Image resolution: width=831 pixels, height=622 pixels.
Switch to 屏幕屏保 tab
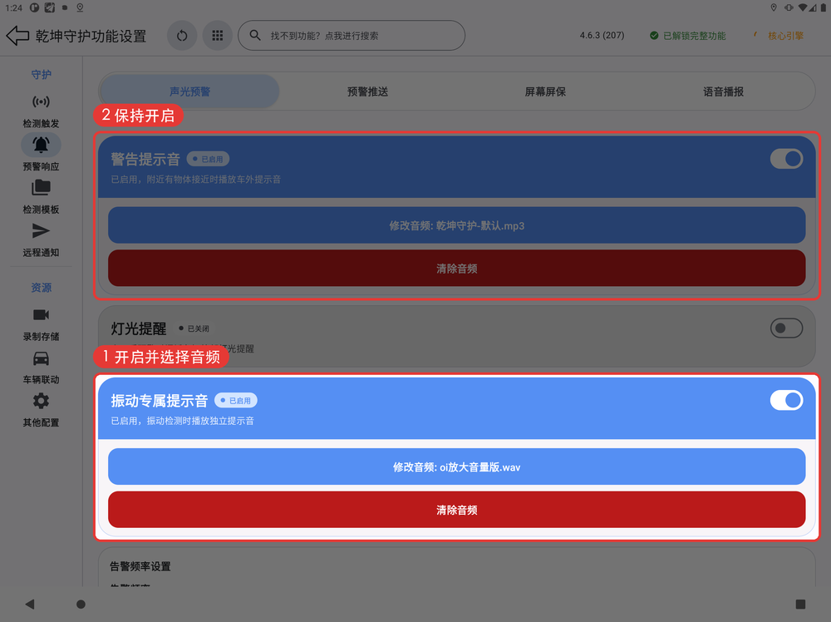pos(545,91)
